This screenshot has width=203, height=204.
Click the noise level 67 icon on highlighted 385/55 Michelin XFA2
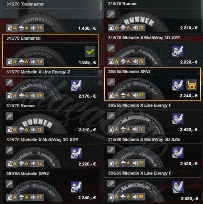138,95
